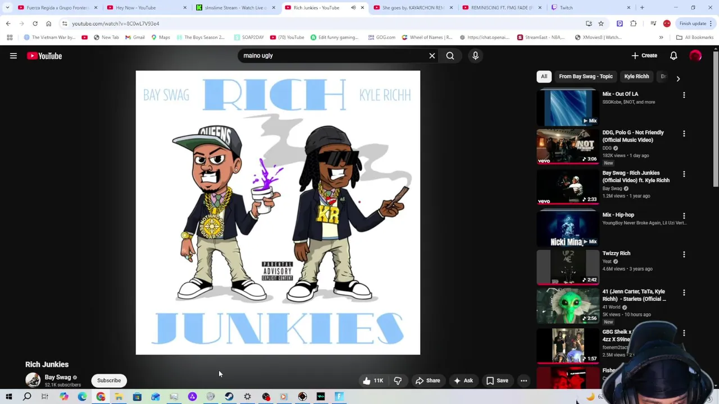
Task: Open the Wheel of Names bookmark
Action: point(427,38)
